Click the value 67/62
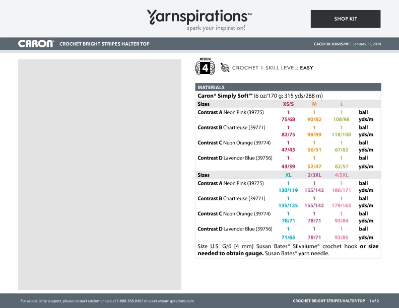The width and height of the screenshot is (399, 308). pos(342,149)
